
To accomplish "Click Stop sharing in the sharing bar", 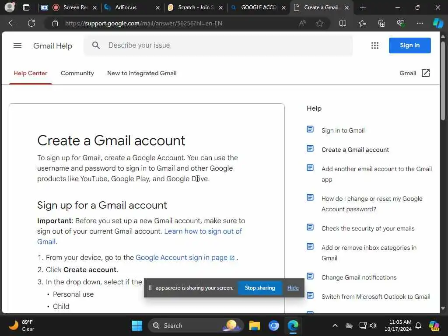I will click(x=260, y=288).
